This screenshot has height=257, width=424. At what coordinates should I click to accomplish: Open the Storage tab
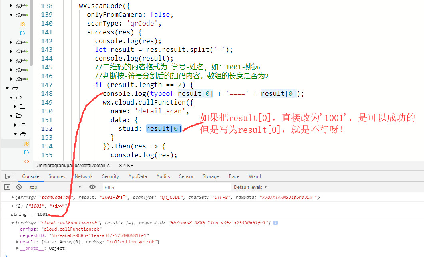click(211, 176)
